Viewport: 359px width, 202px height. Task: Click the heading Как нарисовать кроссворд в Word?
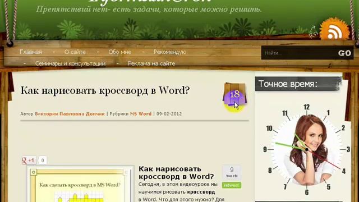(x=105, y=90)
